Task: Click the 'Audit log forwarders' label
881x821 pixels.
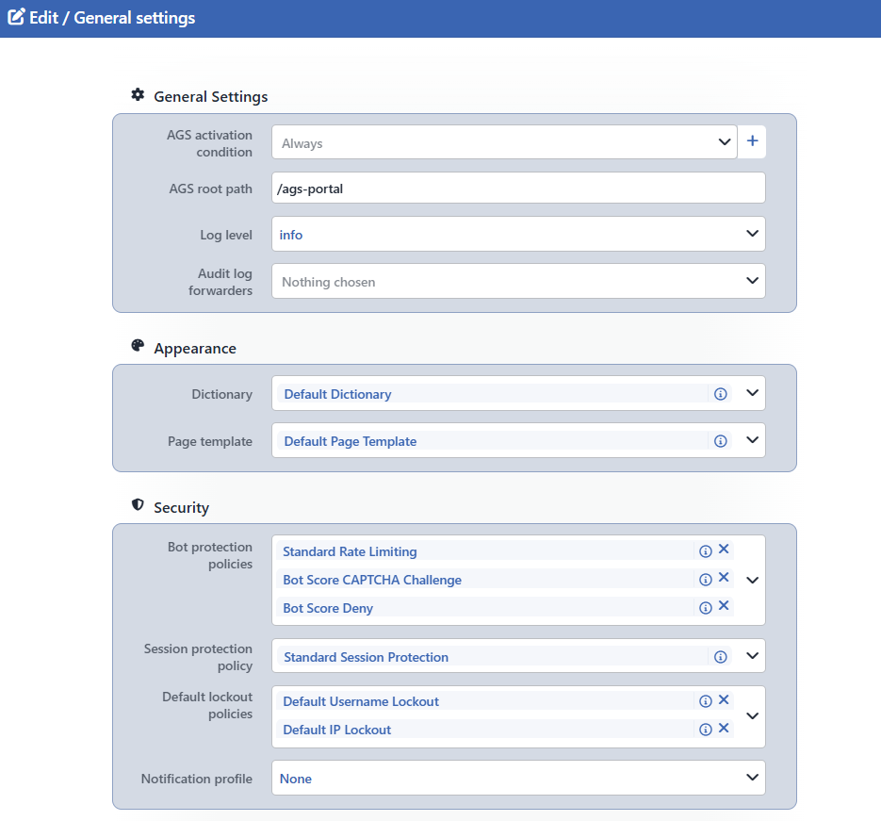Action: (x=220, y=282)
